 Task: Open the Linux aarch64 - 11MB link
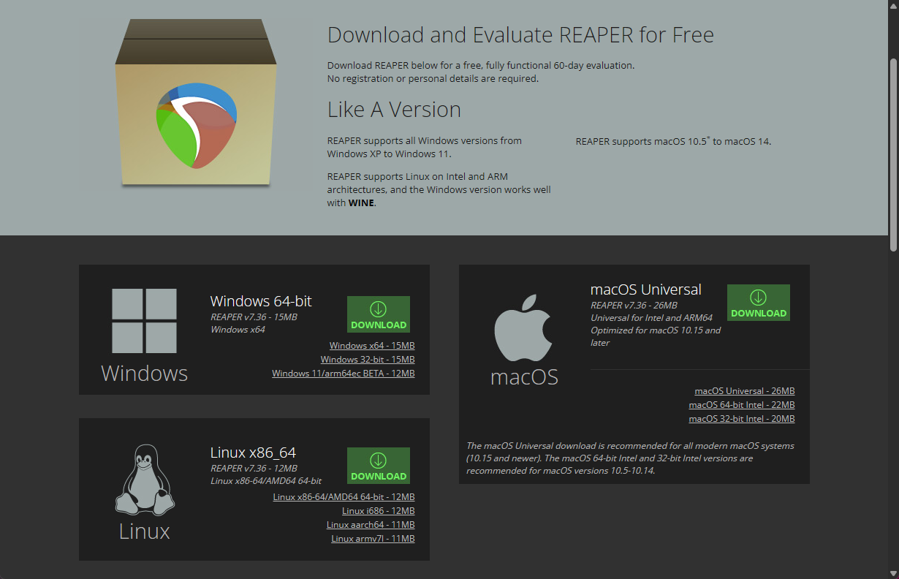coord(371,525)
